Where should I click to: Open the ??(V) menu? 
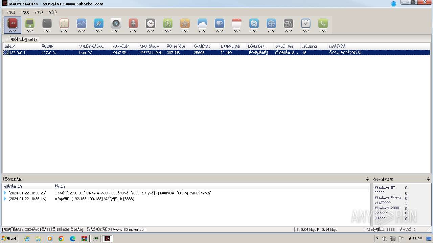pos(39,12)
